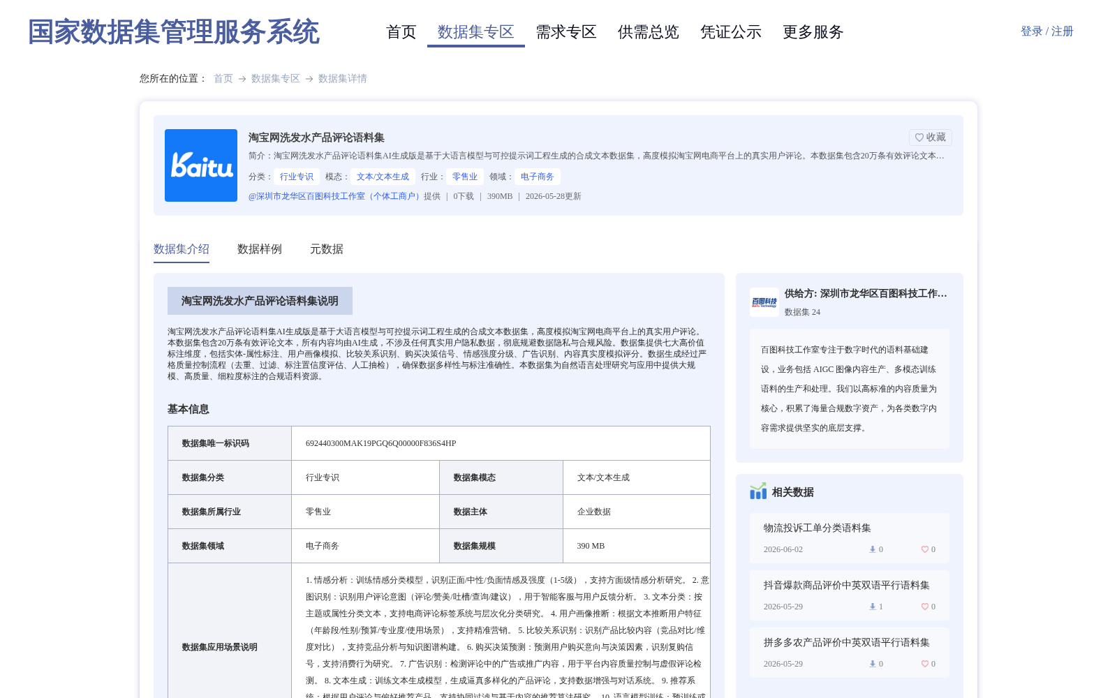This screenshot has height=698, width=1117.
Task: Click the Baitu dataset logo thumbnail
Action: [x=201, y=165]
